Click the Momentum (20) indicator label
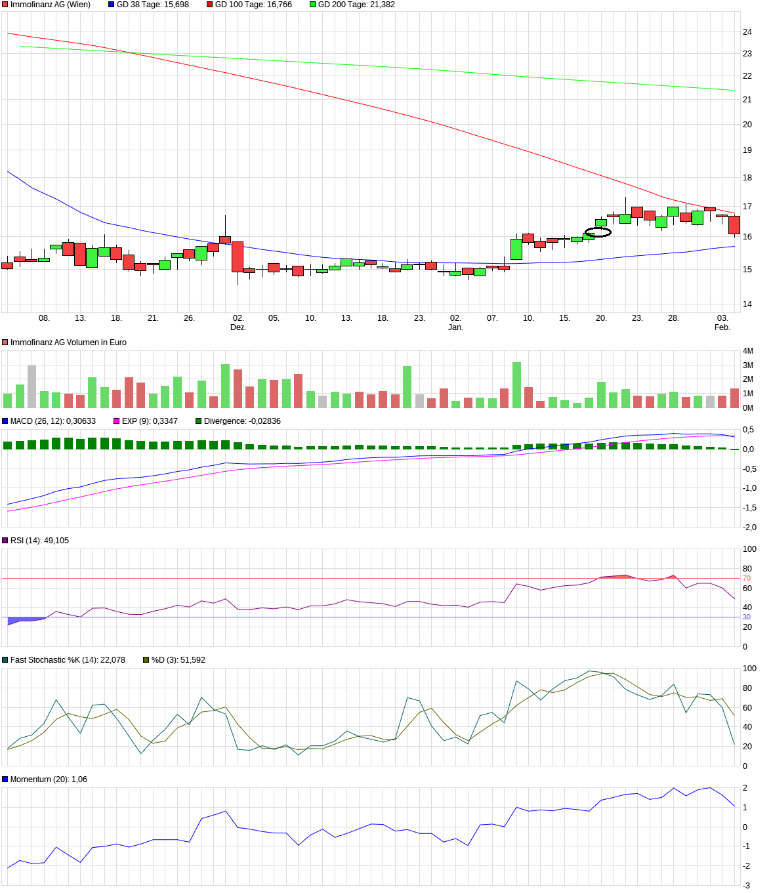Image resolution: width=771 pixels, height=893 pixels. coord(49,779)
